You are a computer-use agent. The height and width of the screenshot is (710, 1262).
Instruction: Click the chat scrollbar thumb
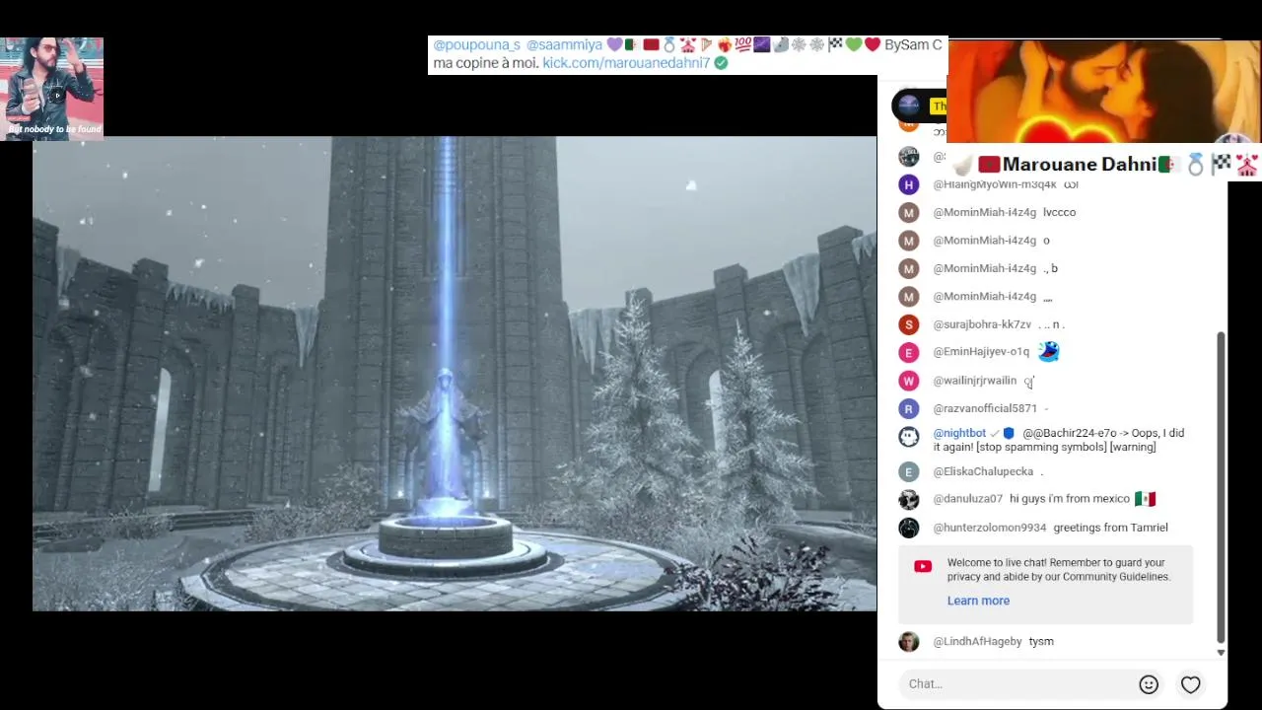pos(1221,488)
